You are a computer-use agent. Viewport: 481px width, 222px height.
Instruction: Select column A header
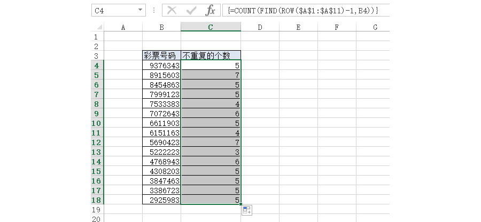click(123, 27)
